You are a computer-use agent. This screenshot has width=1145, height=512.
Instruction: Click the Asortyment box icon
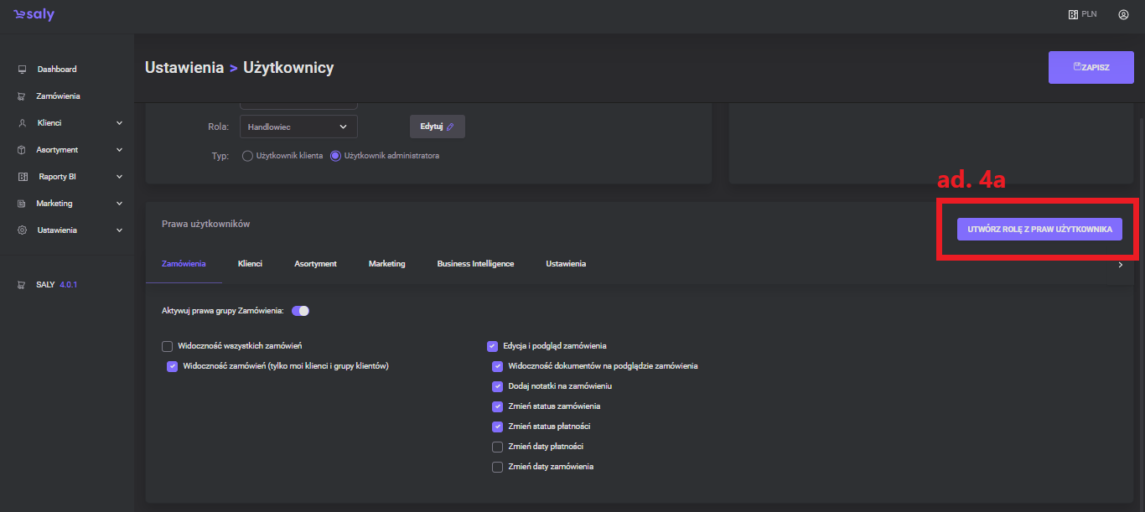(x=23, y=150)
